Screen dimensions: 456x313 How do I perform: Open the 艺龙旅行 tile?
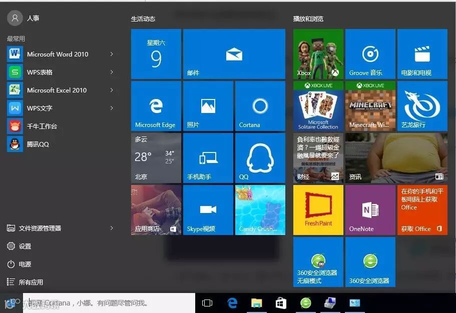422,106
